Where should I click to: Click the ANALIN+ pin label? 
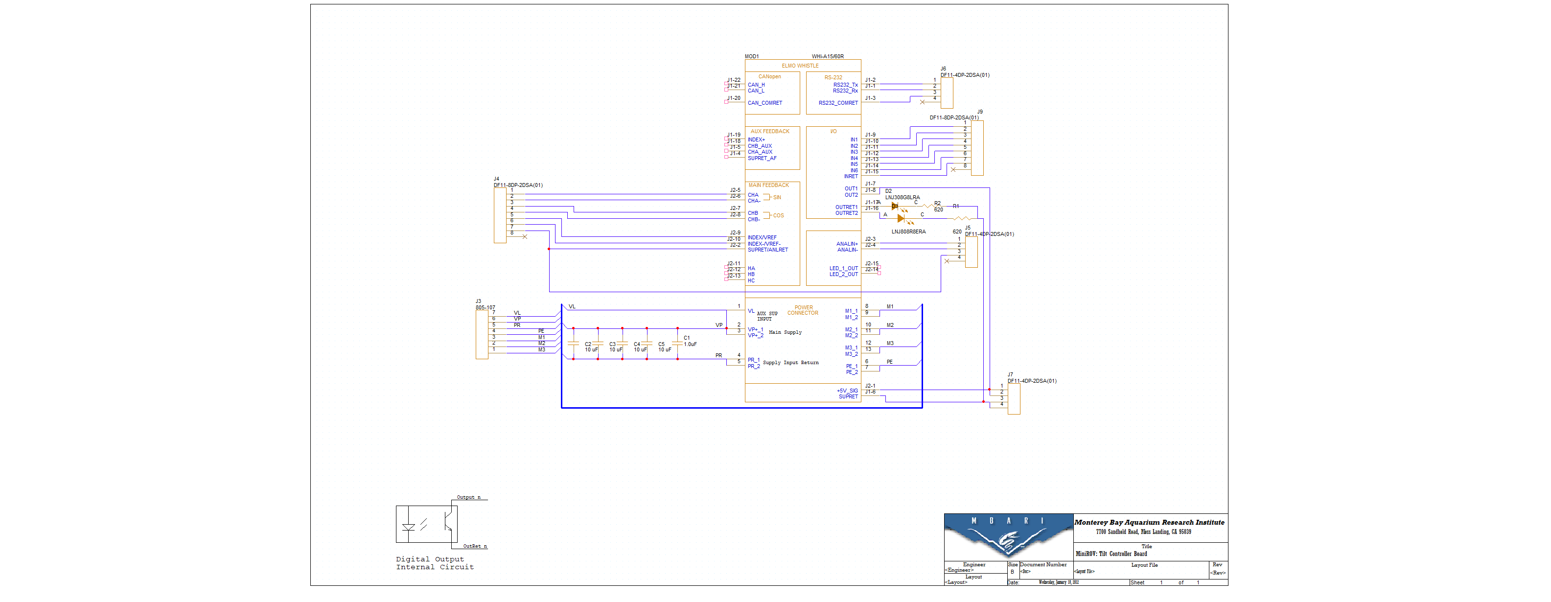pos(847,244)
